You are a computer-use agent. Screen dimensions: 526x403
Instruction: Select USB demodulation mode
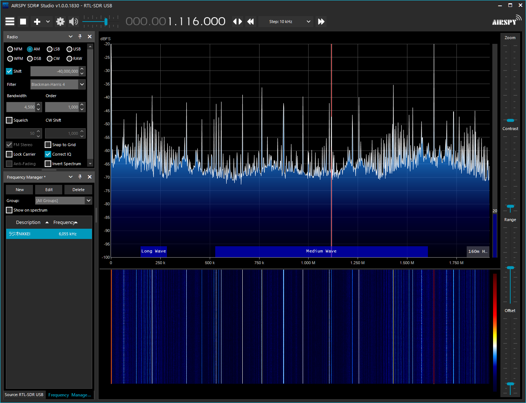tap(74, 49)
